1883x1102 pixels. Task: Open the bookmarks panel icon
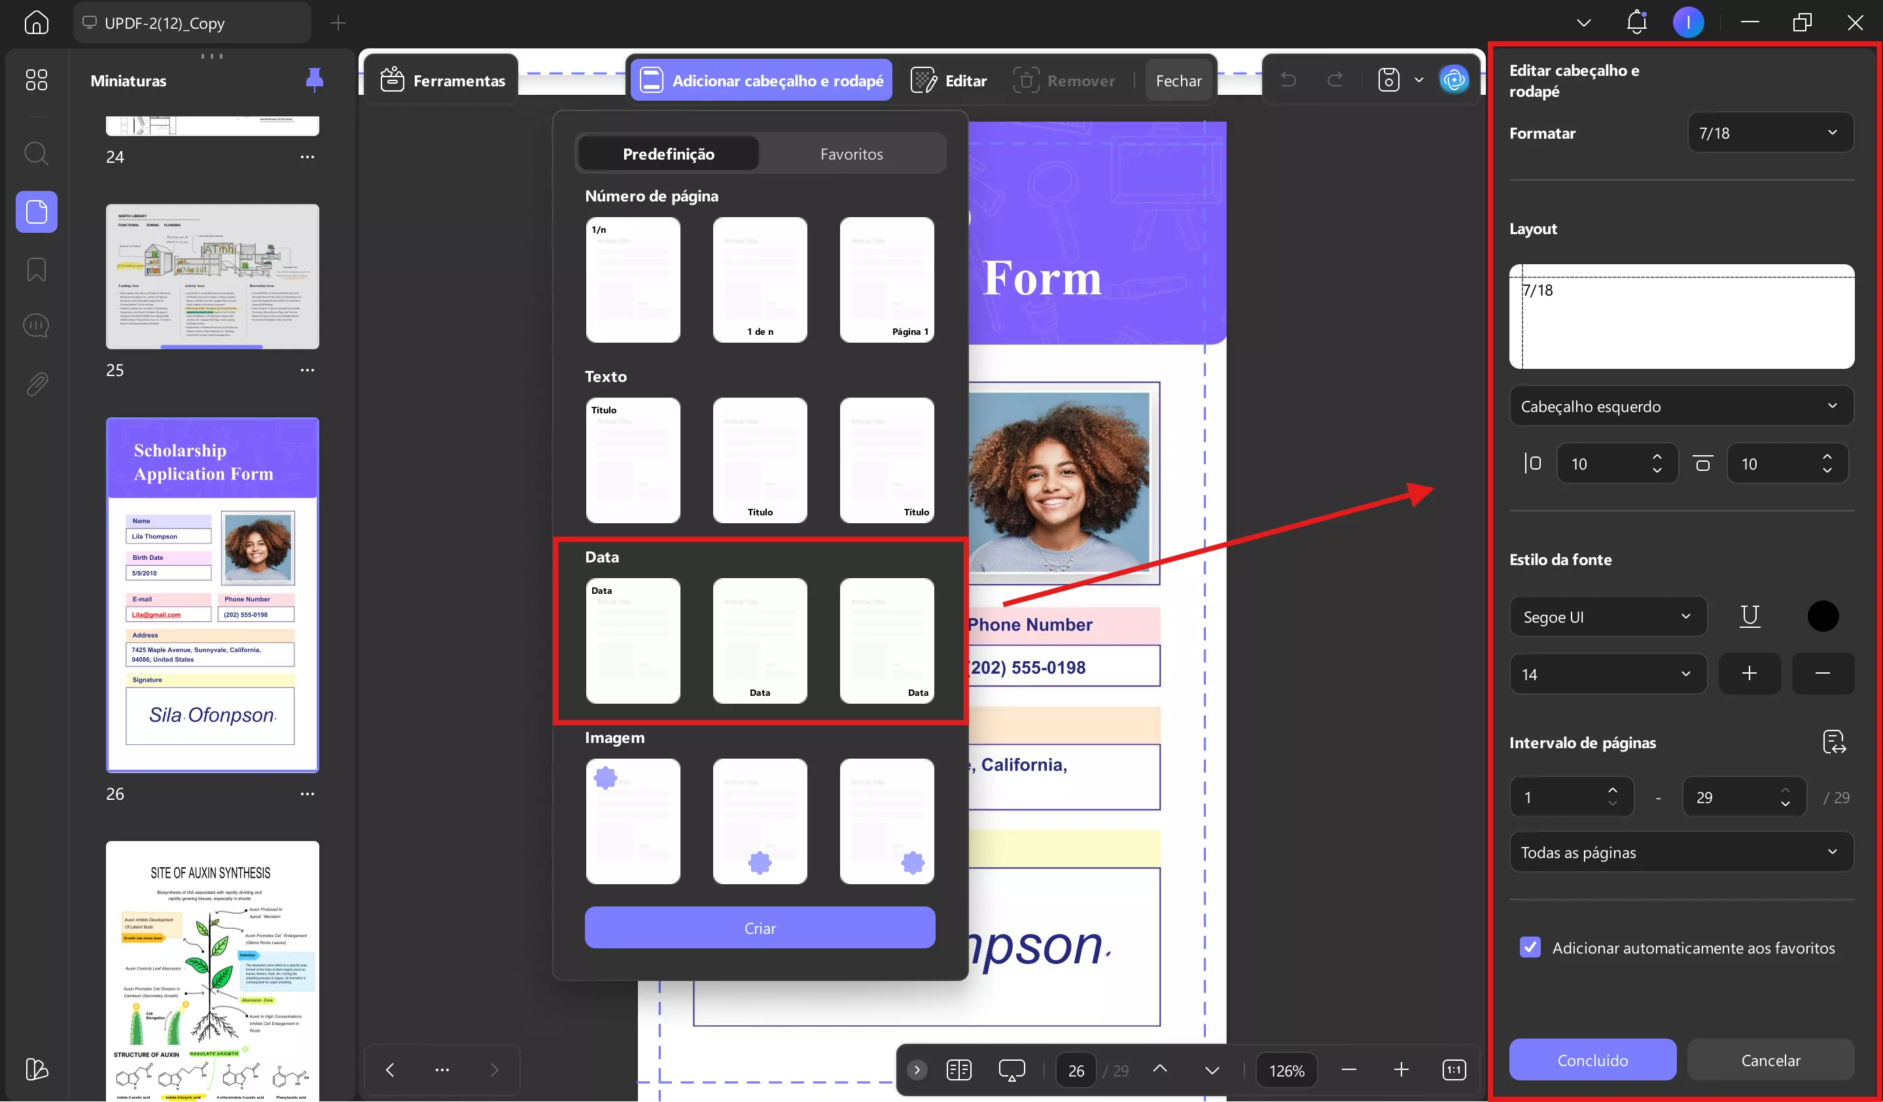coord(36,269)
